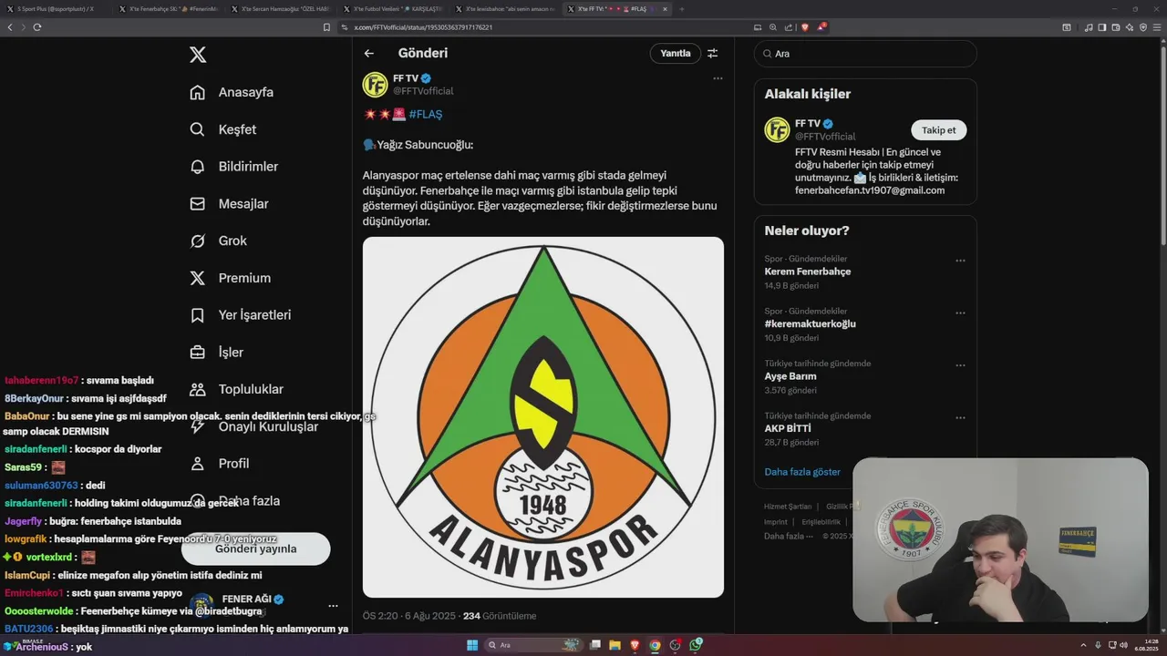Click the address bar bookmark icon
1167x656 pixels.
click(327, 27)
